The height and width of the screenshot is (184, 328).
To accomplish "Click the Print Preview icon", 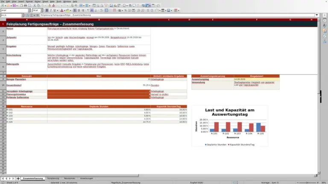I will click(x=29, y=6).
